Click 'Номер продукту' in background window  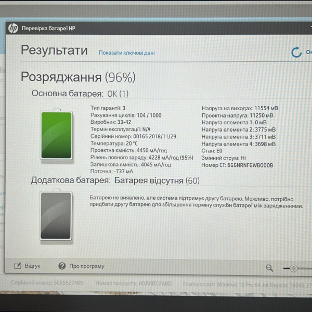[x=133, y=283]
